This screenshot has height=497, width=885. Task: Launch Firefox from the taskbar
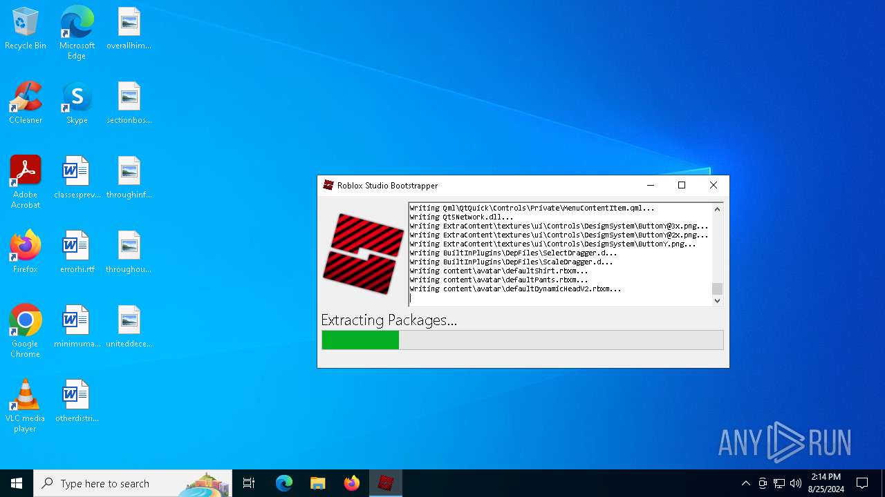[352, 483]
